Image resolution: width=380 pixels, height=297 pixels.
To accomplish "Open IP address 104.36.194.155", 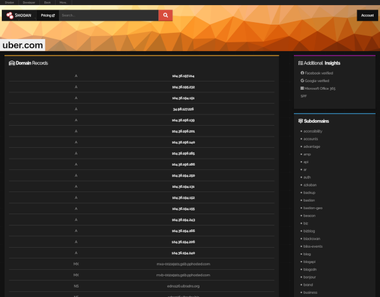I will coord(183,209).
